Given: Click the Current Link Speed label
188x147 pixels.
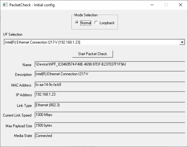Looking at the screenshot, I should pyautogui.click(x=17, y=115).
